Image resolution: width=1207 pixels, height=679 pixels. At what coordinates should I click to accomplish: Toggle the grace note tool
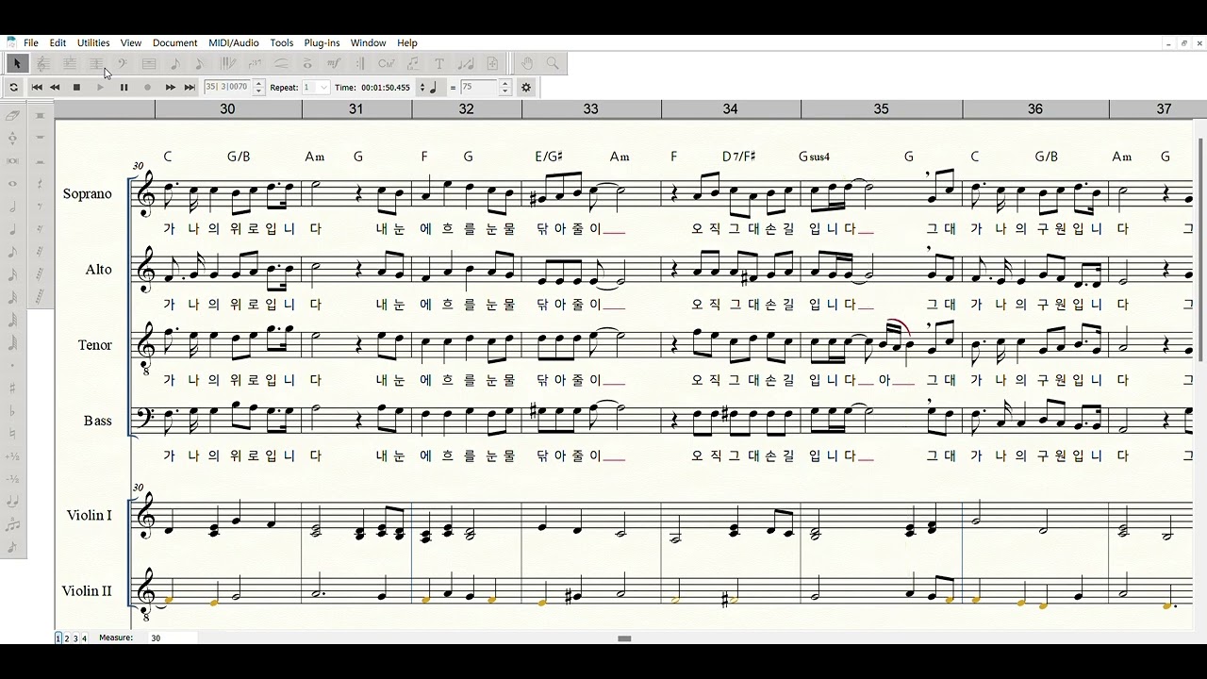12,547
